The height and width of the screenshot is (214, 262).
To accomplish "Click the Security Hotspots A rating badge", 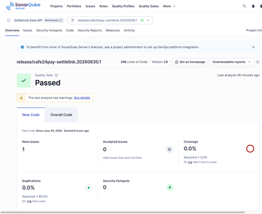I will 170,187.
